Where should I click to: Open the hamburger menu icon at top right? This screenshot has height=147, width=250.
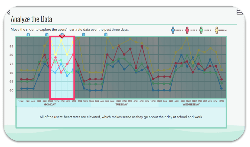(239, 12)
